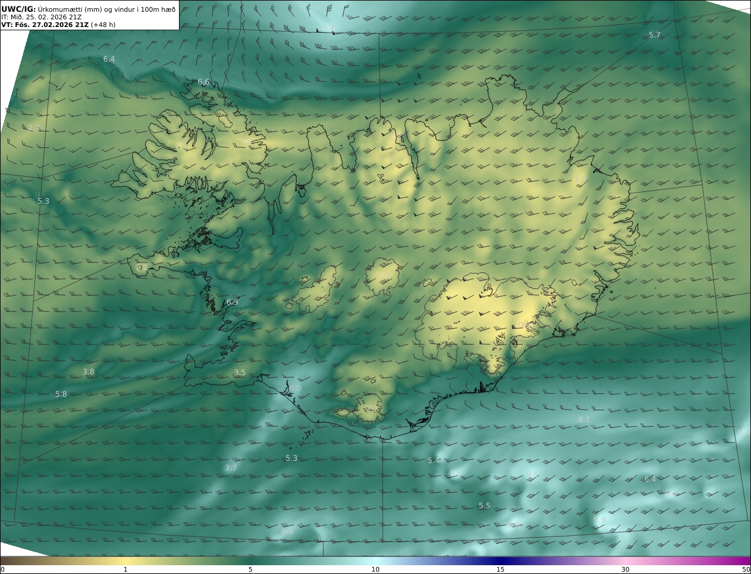
Task: Click the 0 tick on the color scale
Action: tap(2, 569)
